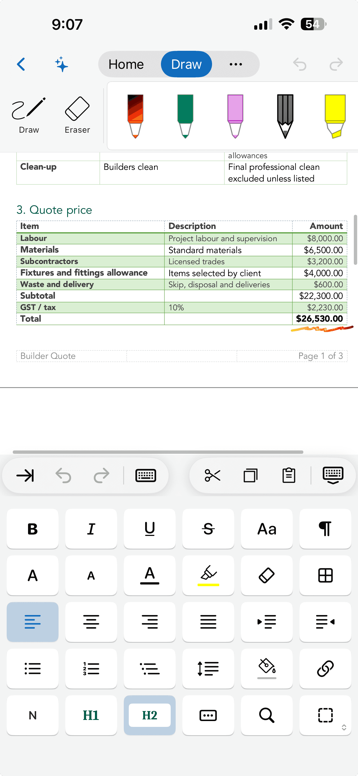Screen dimensions: 358x776
Task: Cut selection with scissors icon
Action: [213, 476]
